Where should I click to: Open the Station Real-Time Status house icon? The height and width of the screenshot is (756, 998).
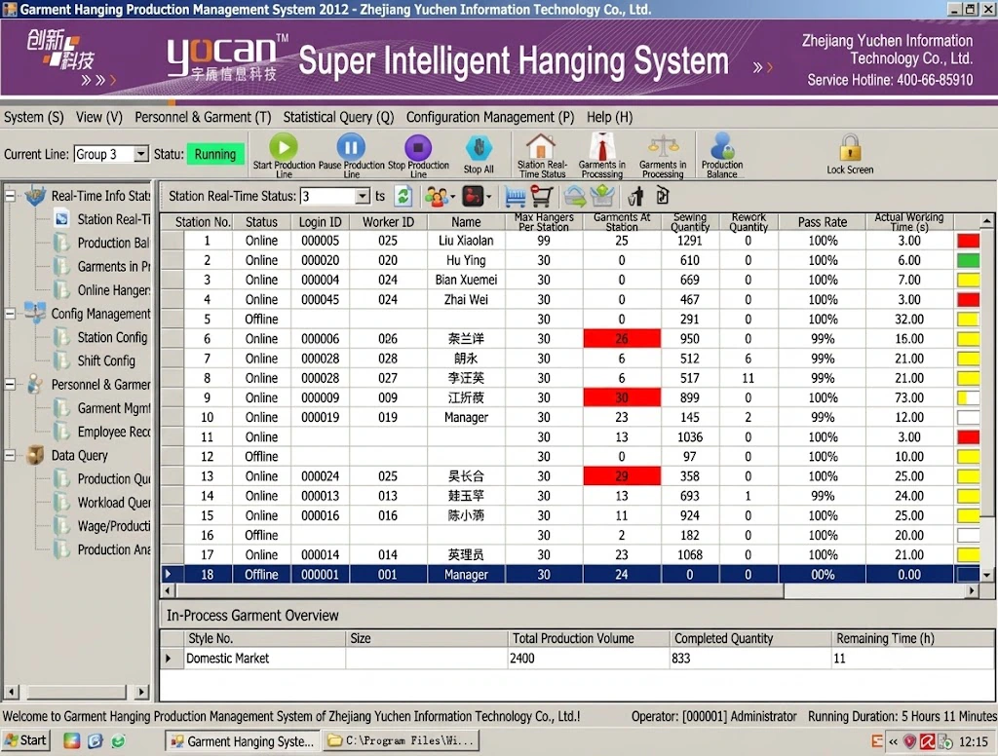point(540,146)
